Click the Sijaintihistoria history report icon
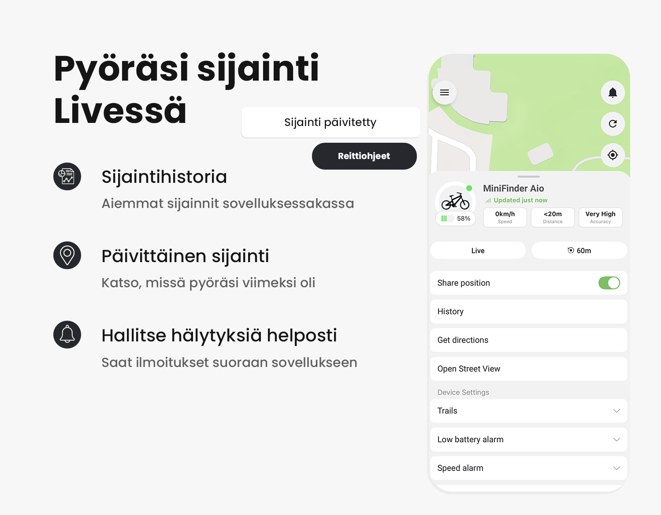 click(67, 177)
